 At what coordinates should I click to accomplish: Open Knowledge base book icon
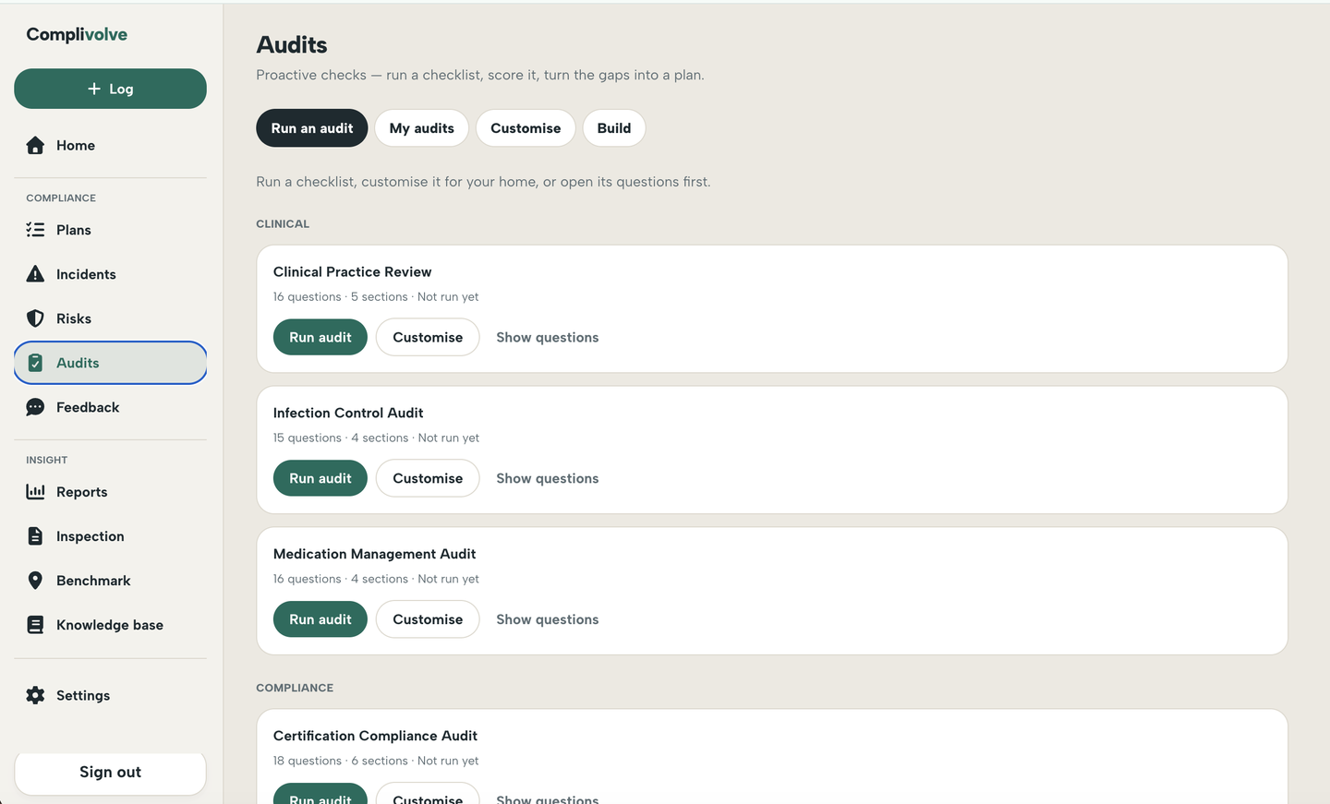(x=35, y=625)
